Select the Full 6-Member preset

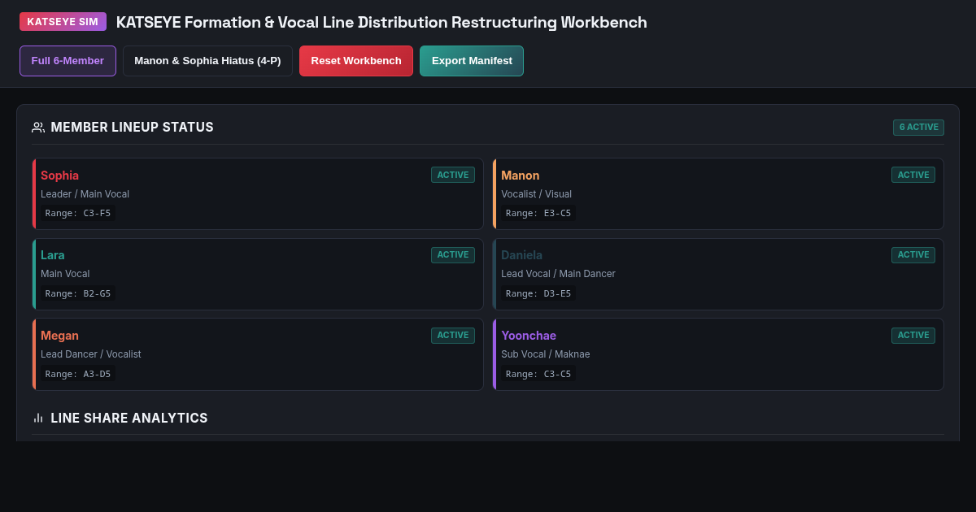pyautogui.click(x=68, y=61)
